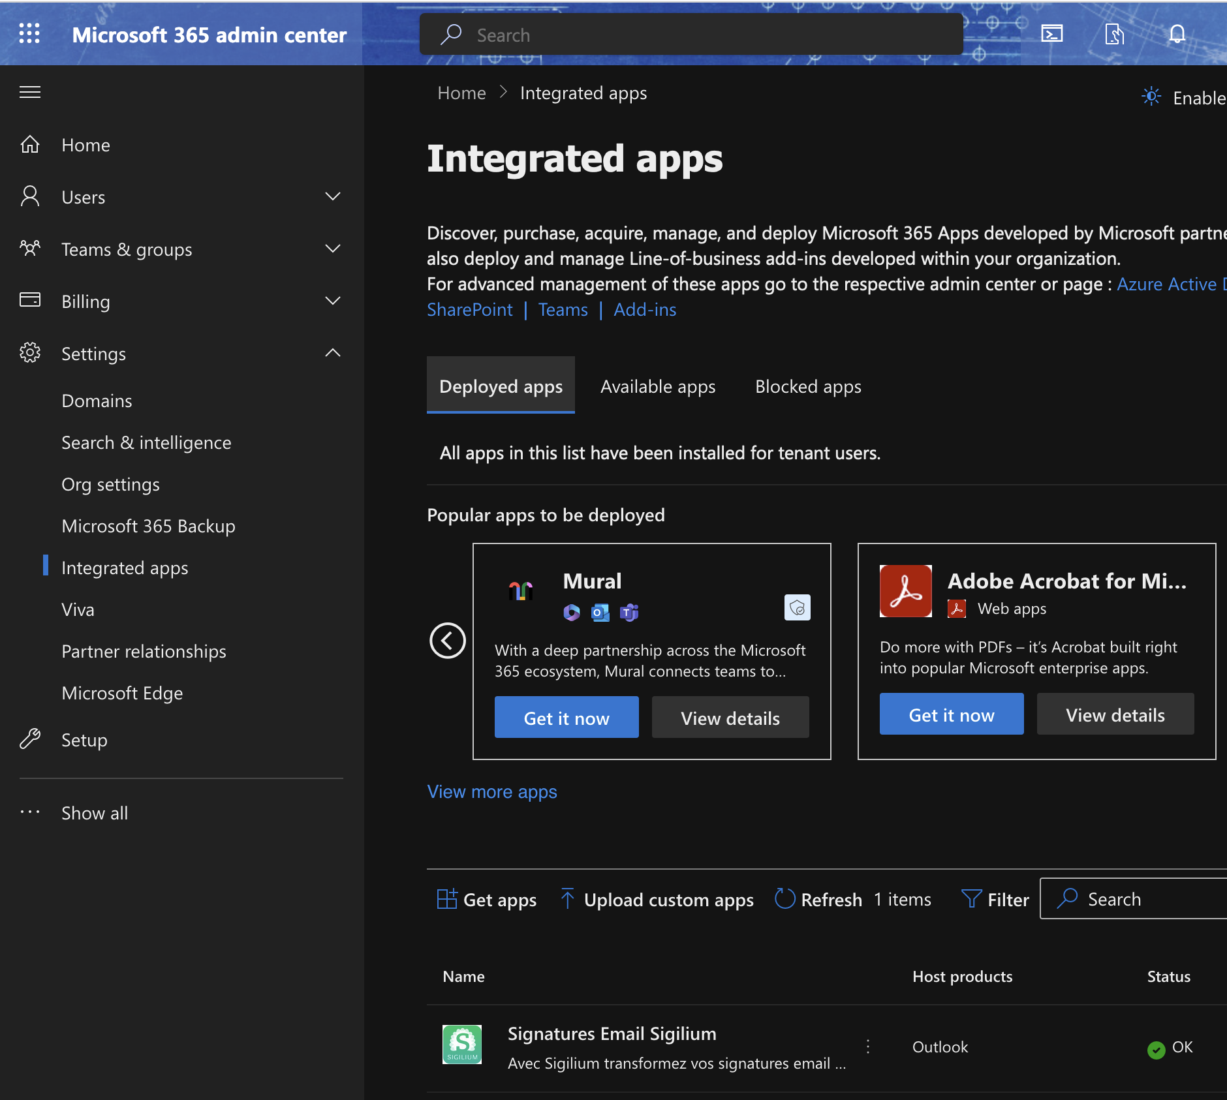
Task: Click the Refresh icon in the toolbar
Action: pos(784,899)
